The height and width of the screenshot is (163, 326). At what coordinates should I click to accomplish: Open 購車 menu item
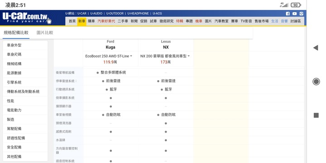tap(91, 21)
